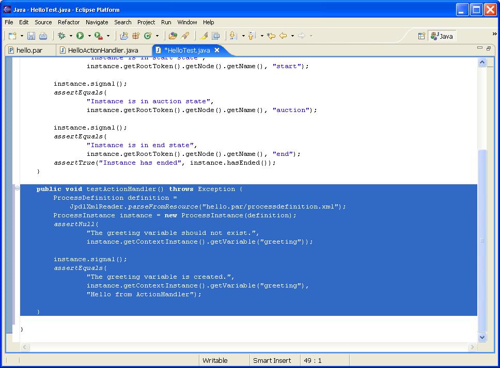500x368 pixels.
Task: Click the "Hello from ActionHandler" string line
Action: pos(144,294)
